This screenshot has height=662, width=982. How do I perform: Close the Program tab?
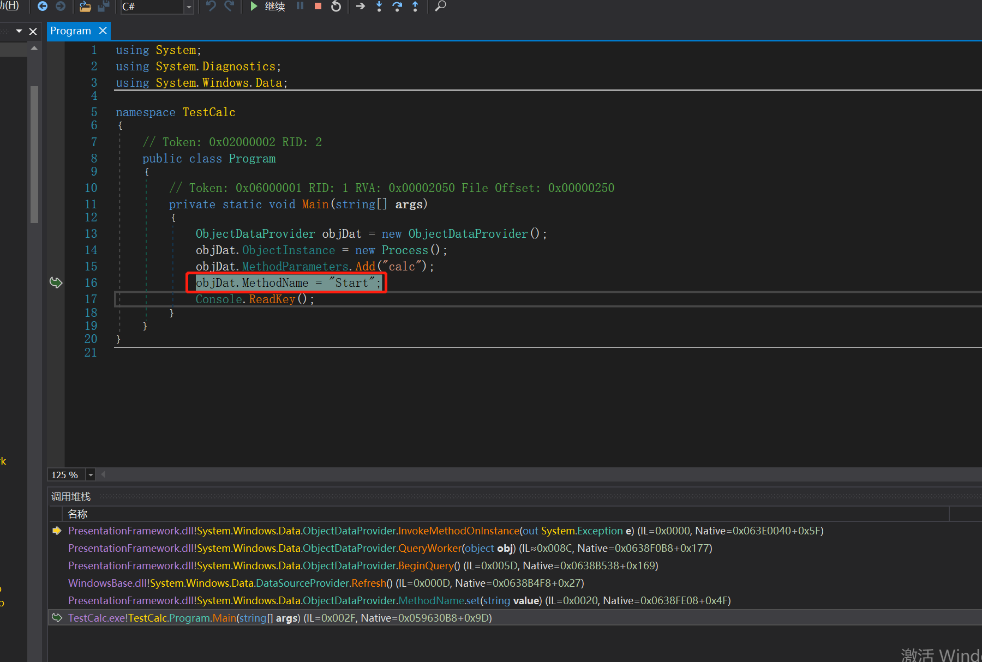click(103, 31)
